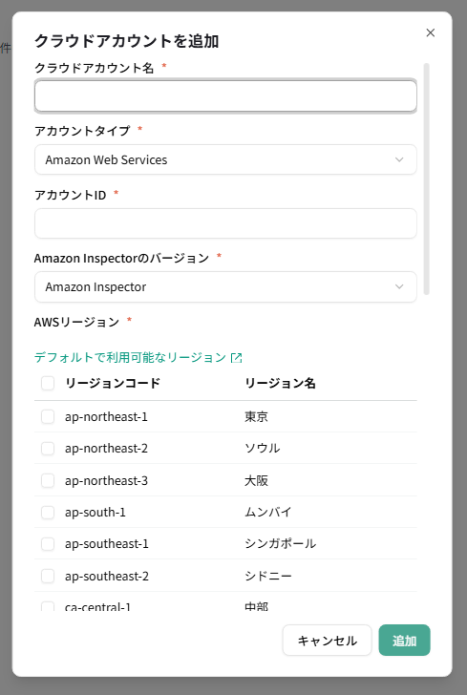Check the ap-south-1 region checkbox
The image size is (467, 695).
tap(48, 513)
